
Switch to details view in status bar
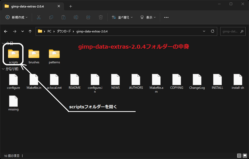click(239, 156)
